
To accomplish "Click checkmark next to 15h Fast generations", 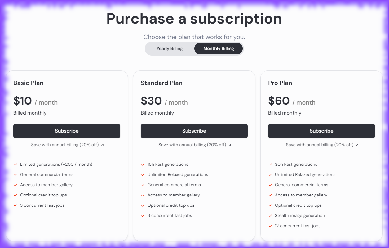I will tap(143, 165).
